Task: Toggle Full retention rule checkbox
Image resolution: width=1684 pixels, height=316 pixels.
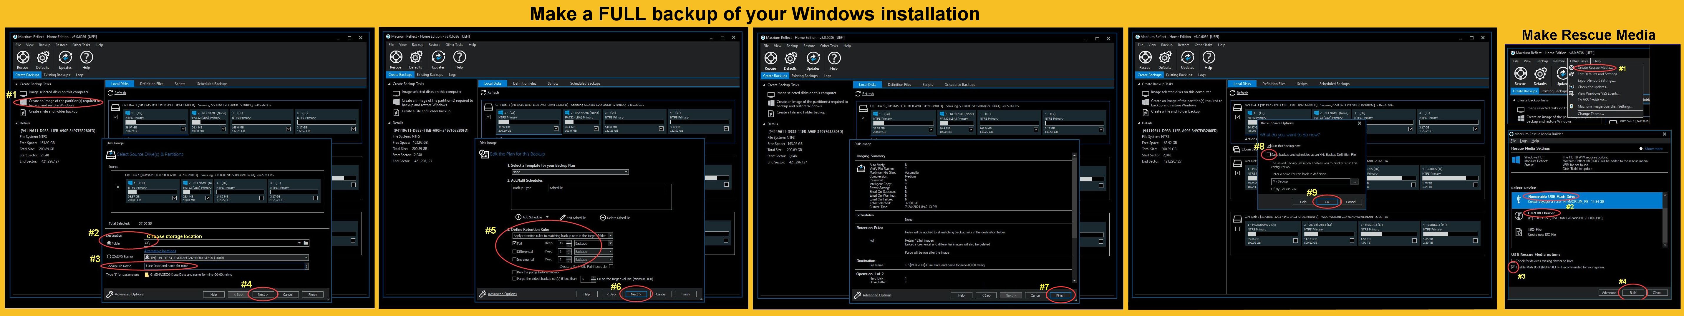Action: tap(515, 243)
